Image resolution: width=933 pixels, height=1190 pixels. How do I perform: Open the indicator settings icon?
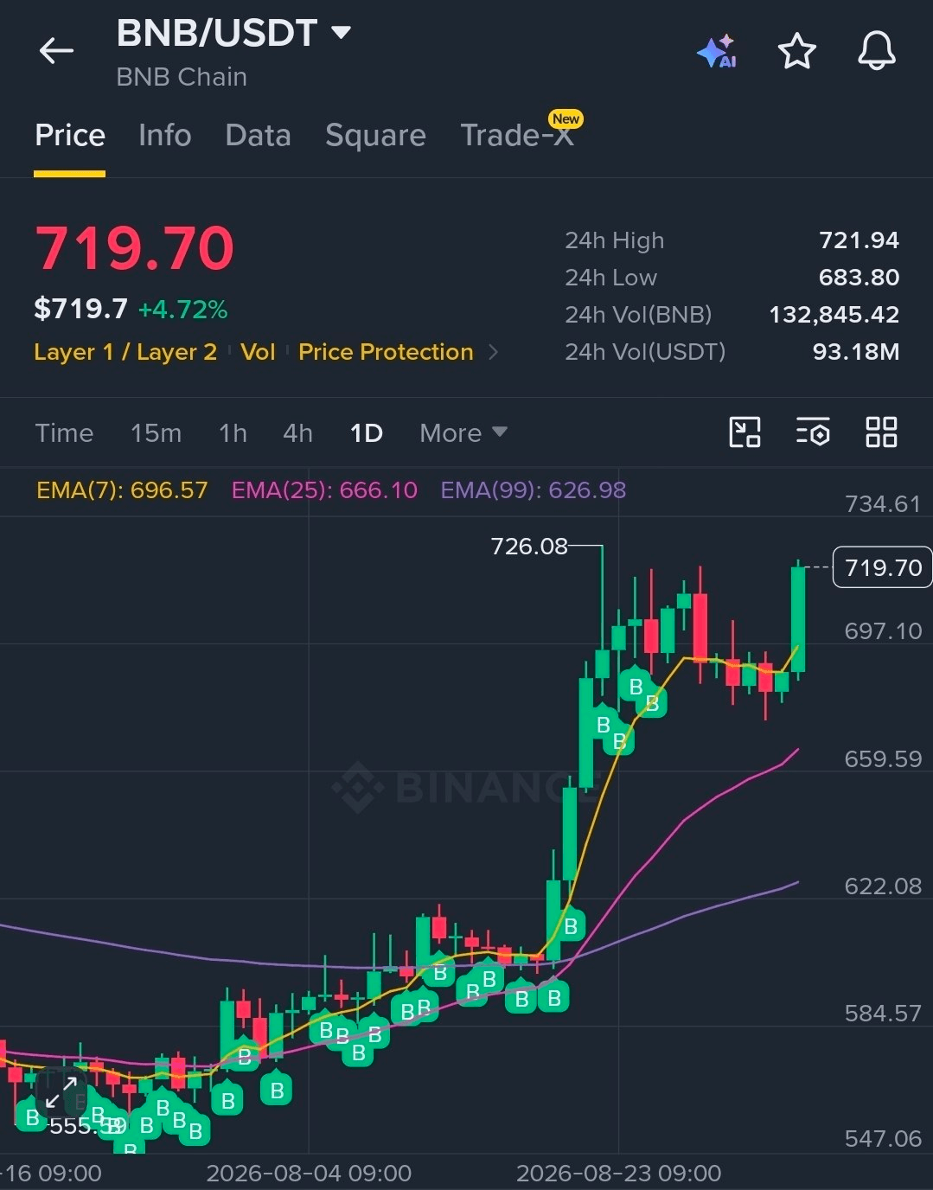coord(813,432)
